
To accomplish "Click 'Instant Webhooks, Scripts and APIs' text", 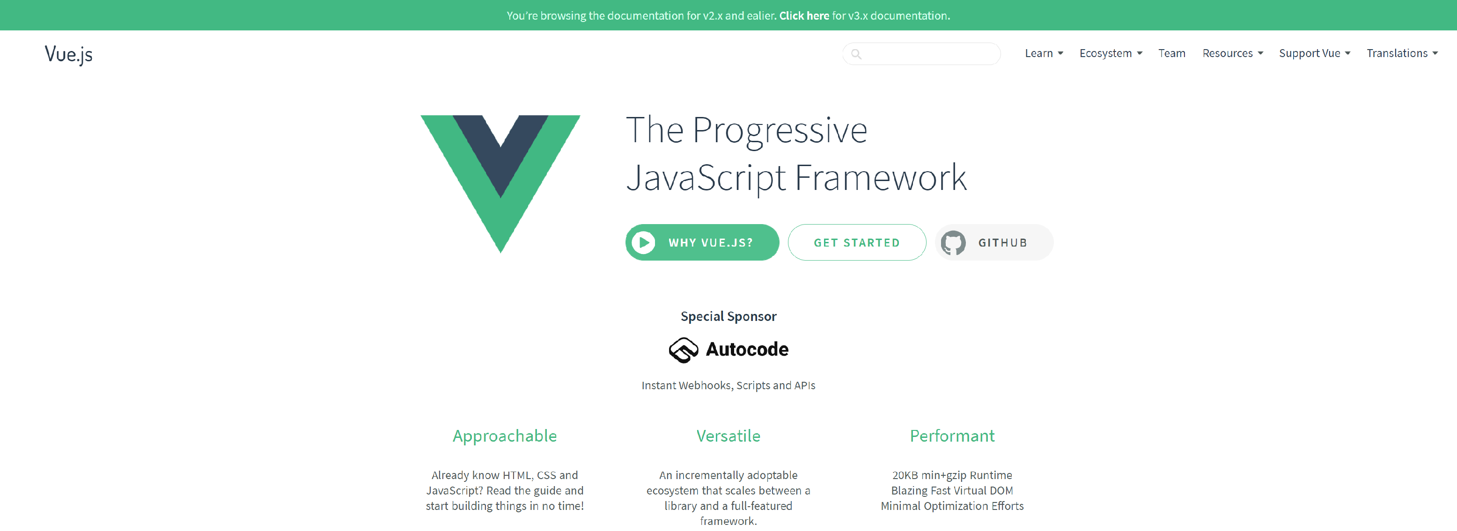I will 728,385.
